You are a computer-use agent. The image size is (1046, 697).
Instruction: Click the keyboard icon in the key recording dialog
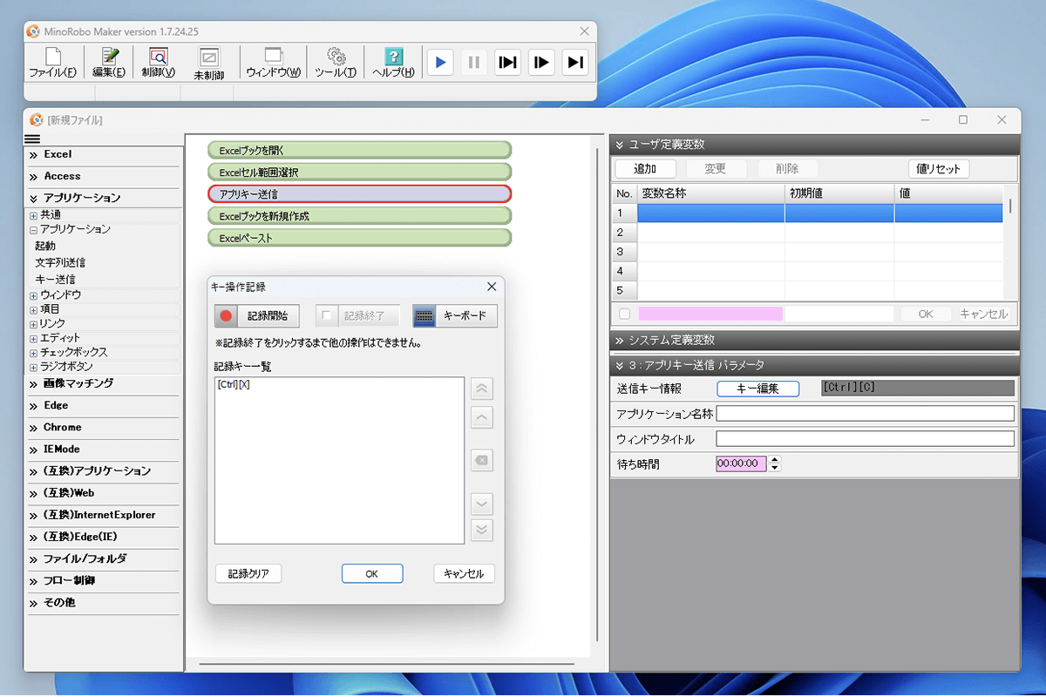pos(425,315)
